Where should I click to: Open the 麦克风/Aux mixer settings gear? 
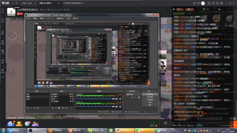[x=120, y=107]
